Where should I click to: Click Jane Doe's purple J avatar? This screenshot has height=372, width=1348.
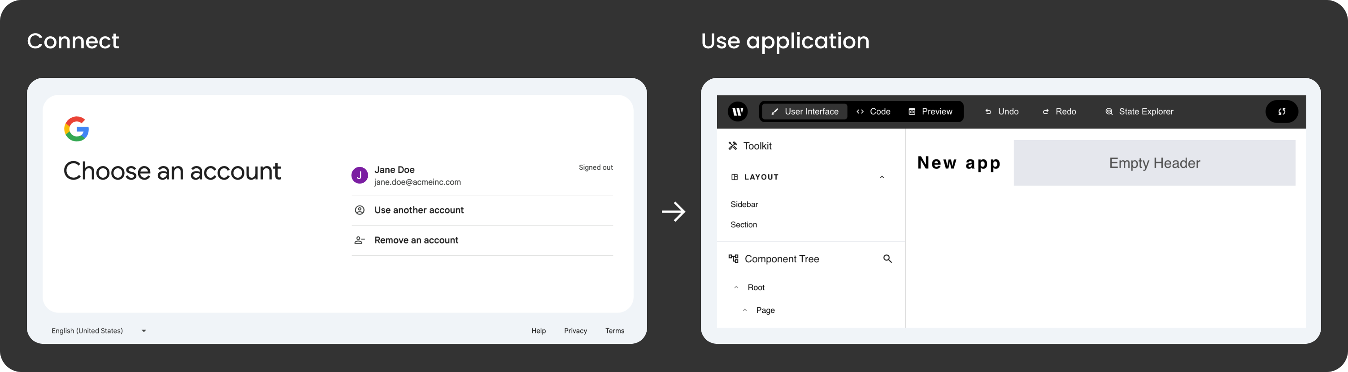coord(360,175)
